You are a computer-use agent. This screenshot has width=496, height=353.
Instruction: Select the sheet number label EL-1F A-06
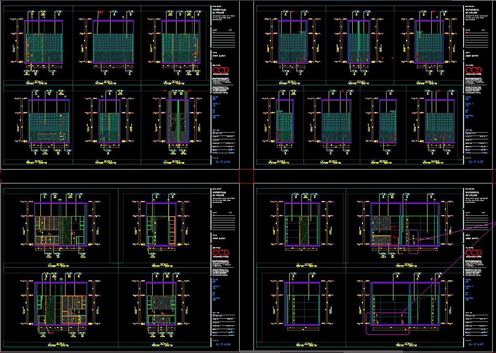click(x=223, y=345)
